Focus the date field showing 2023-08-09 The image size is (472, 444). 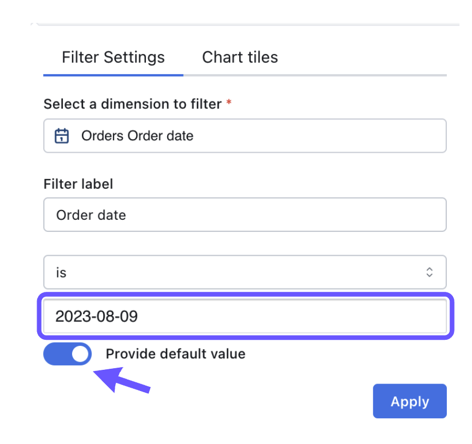(245, 316)
